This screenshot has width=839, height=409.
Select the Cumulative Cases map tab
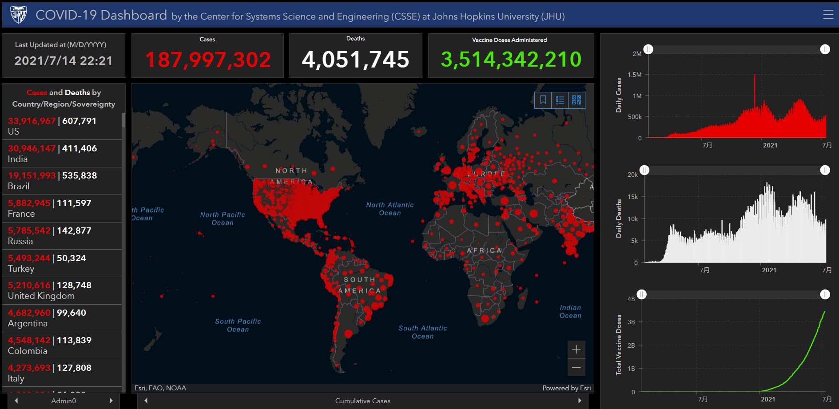pos(362,401)
